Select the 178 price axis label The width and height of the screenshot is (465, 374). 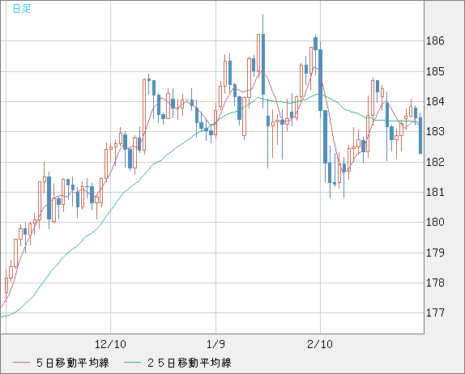click(x=435, y=283)
